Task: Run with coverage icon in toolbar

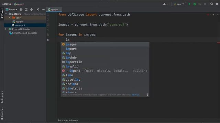Action: [x=200, y=4]
